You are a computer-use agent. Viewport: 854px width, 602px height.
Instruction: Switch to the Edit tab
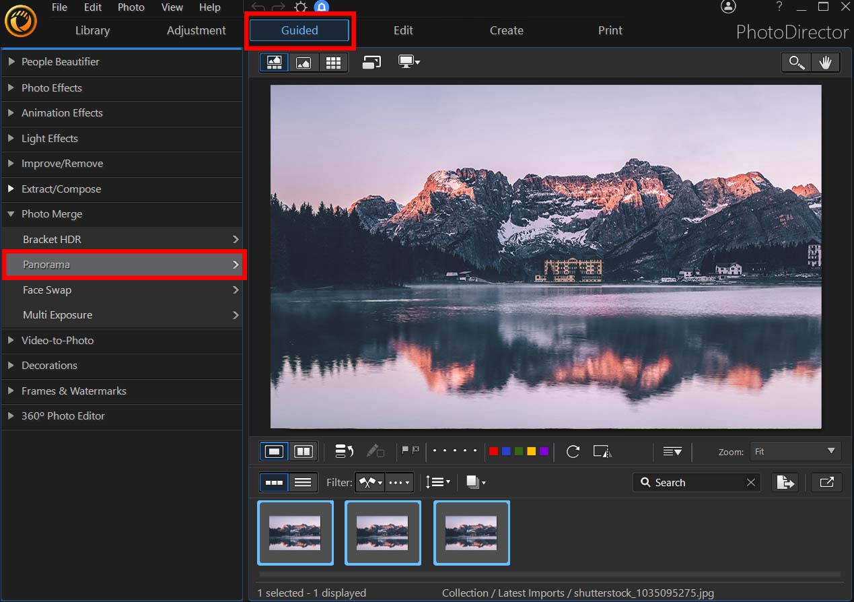click(403, 30)
